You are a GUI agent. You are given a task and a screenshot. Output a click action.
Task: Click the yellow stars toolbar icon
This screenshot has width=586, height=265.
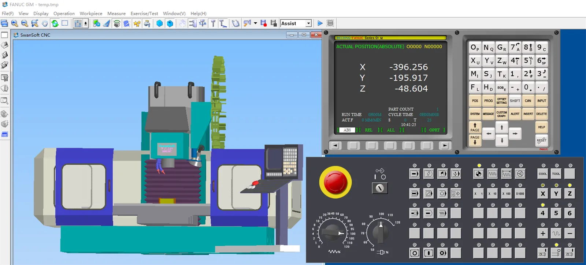click(x=137, y=23)
